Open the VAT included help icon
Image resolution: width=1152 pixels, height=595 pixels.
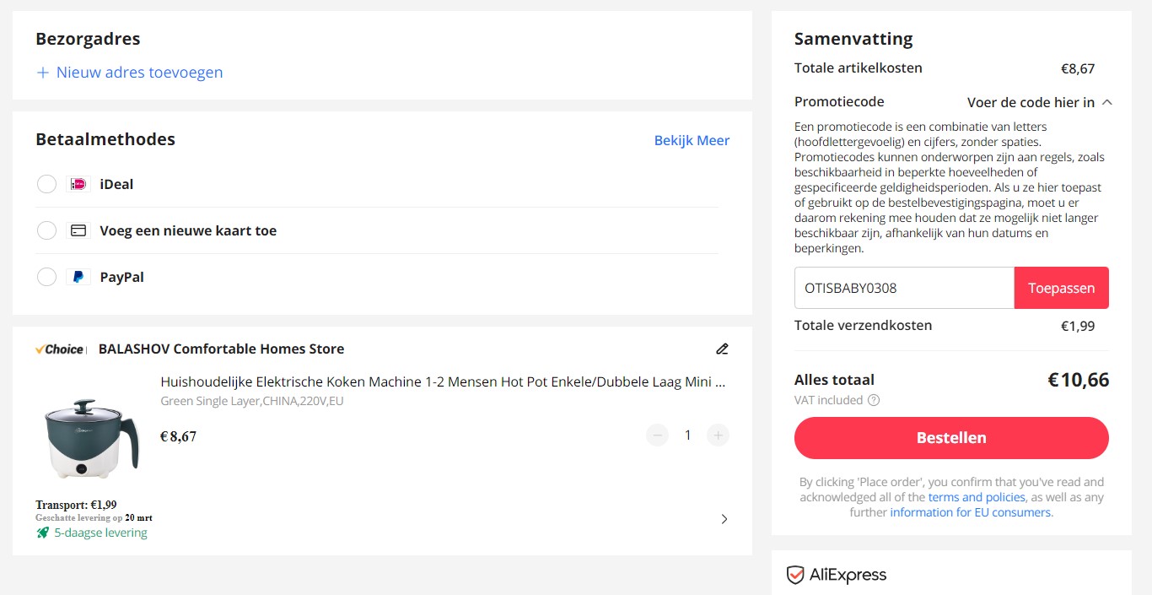[875, 400]
